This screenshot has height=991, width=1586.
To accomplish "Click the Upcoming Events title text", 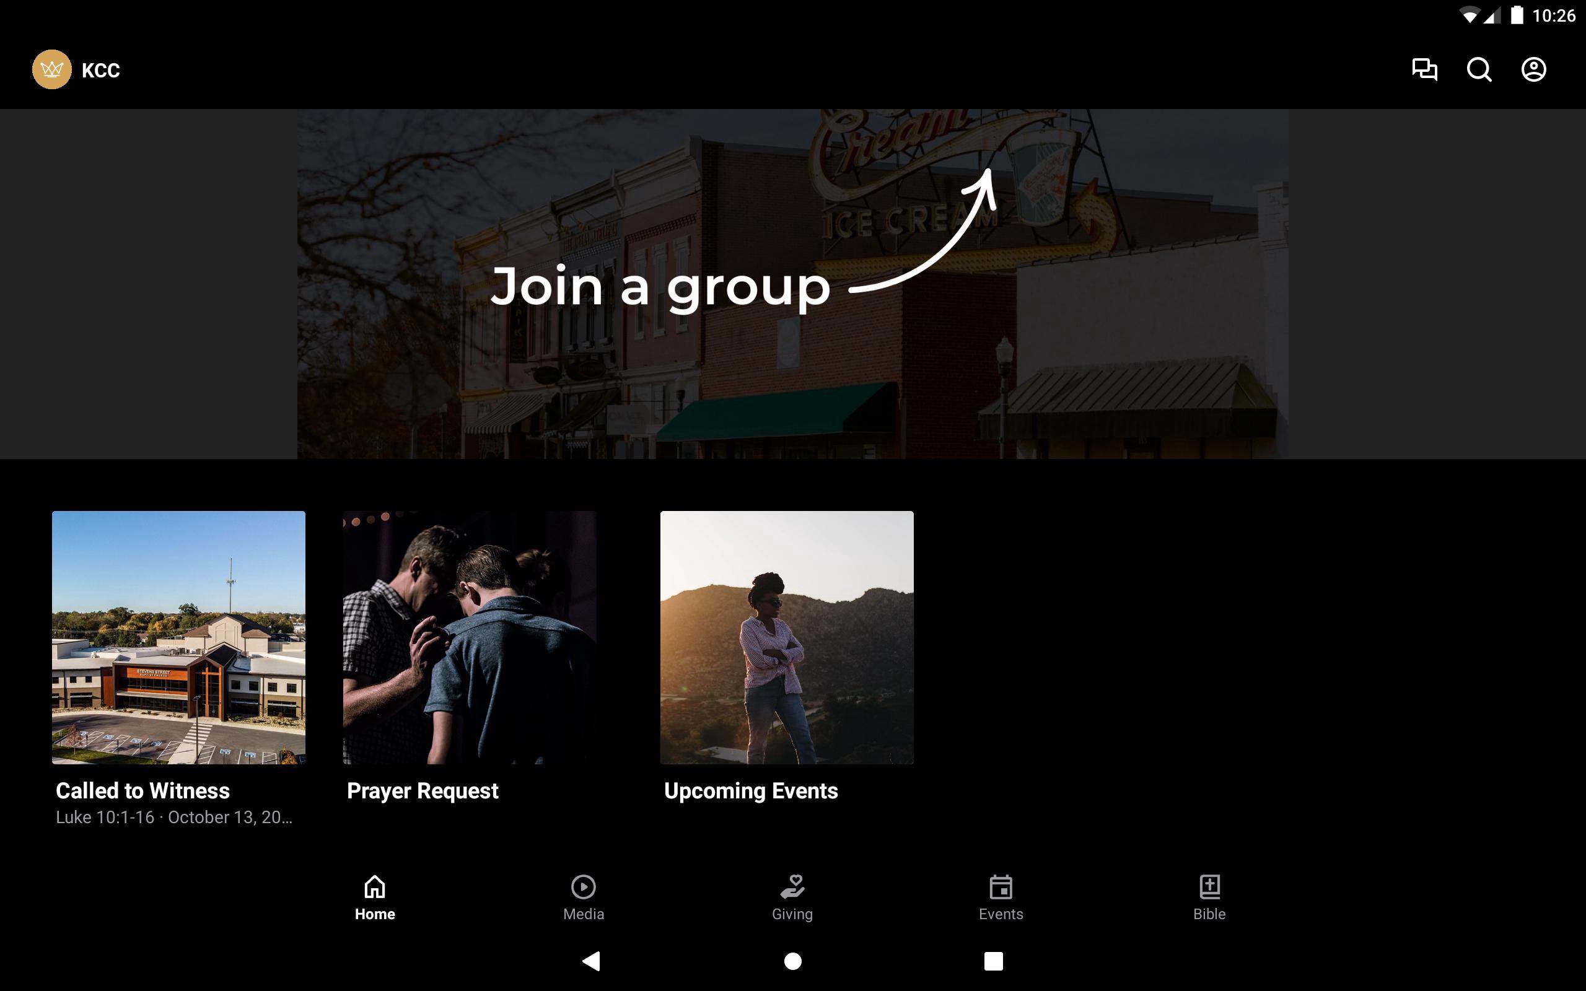I will tap(750, 790).
